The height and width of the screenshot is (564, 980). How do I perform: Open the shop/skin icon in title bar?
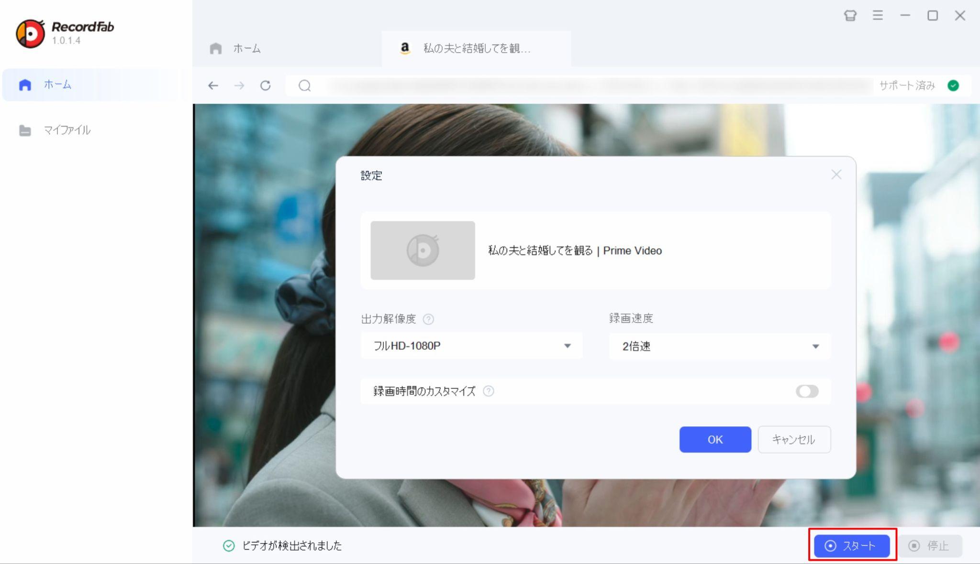[850, 16]
